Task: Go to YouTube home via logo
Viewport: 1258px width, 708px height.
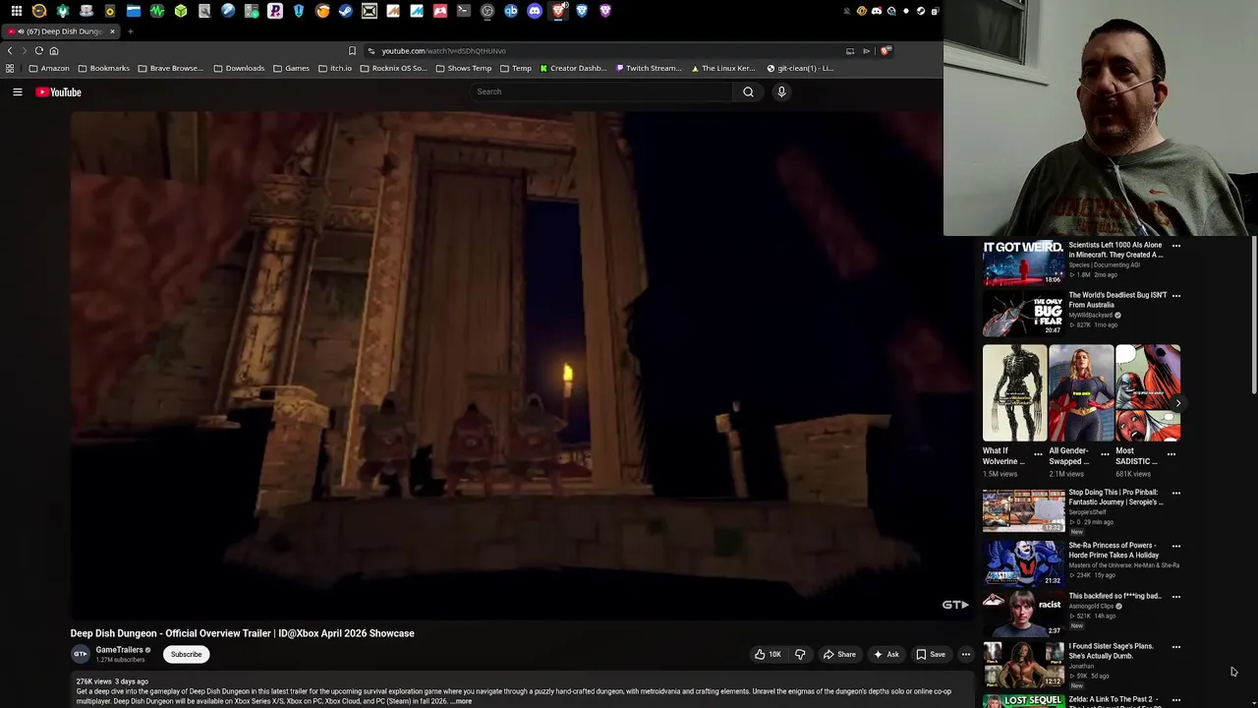Action: point(59,91)
